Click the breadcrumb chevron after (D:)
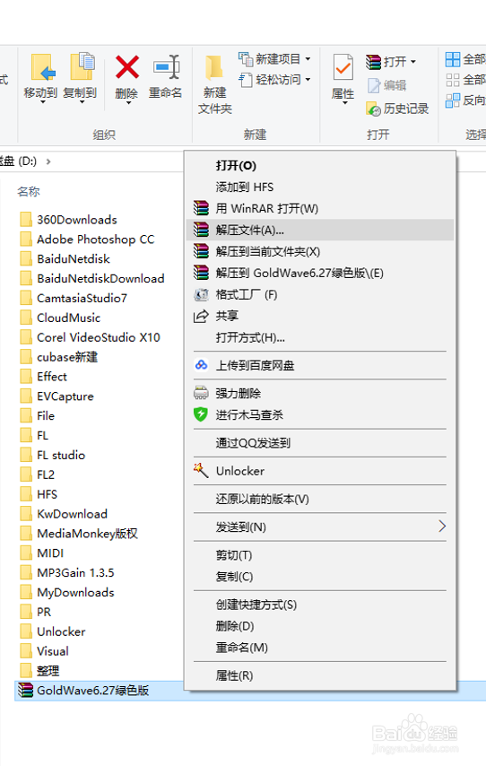The width and height of the screenshot is (486, 766). click(48, 161)
